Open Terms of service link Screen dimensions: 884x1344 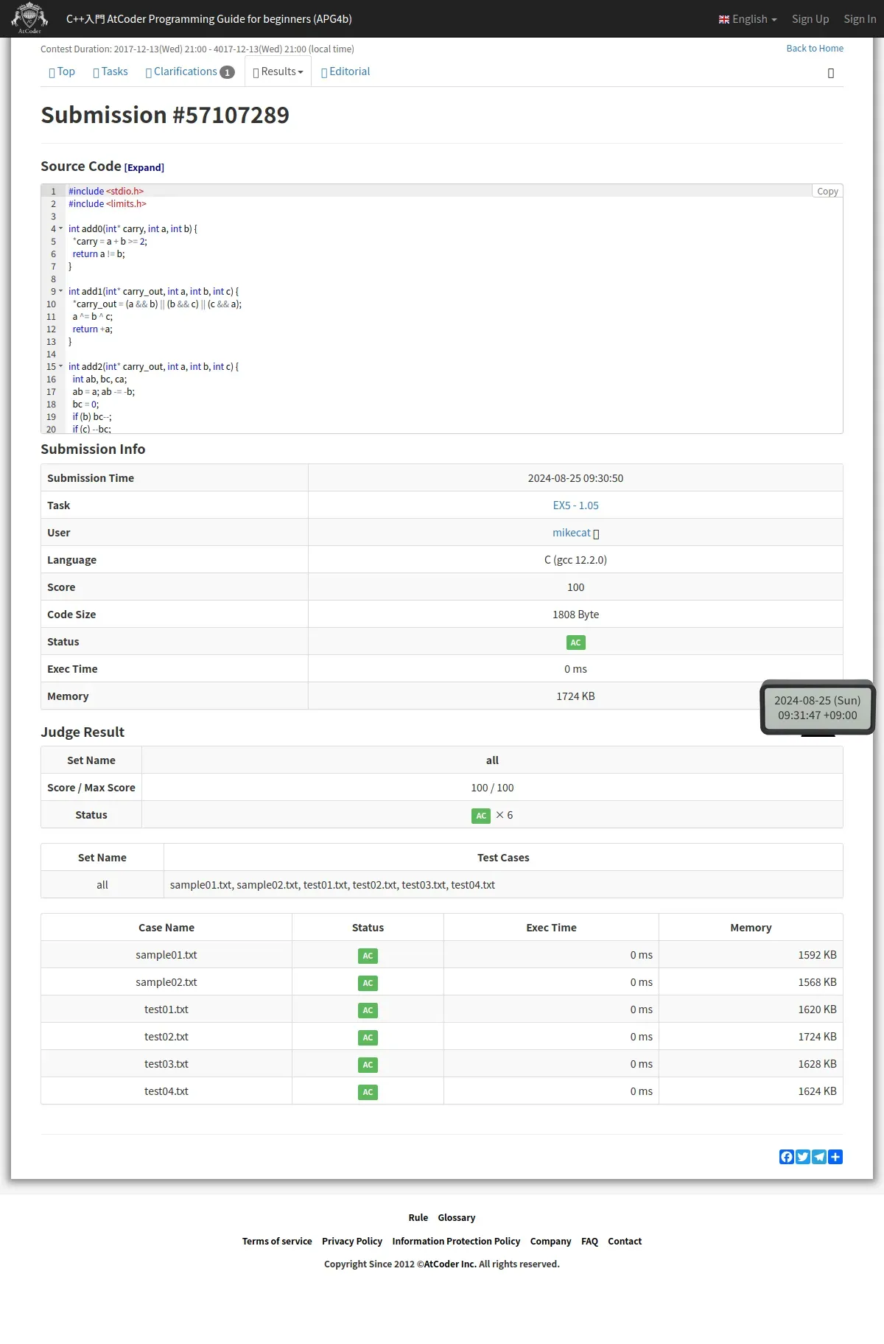(x=277, y=1242)
